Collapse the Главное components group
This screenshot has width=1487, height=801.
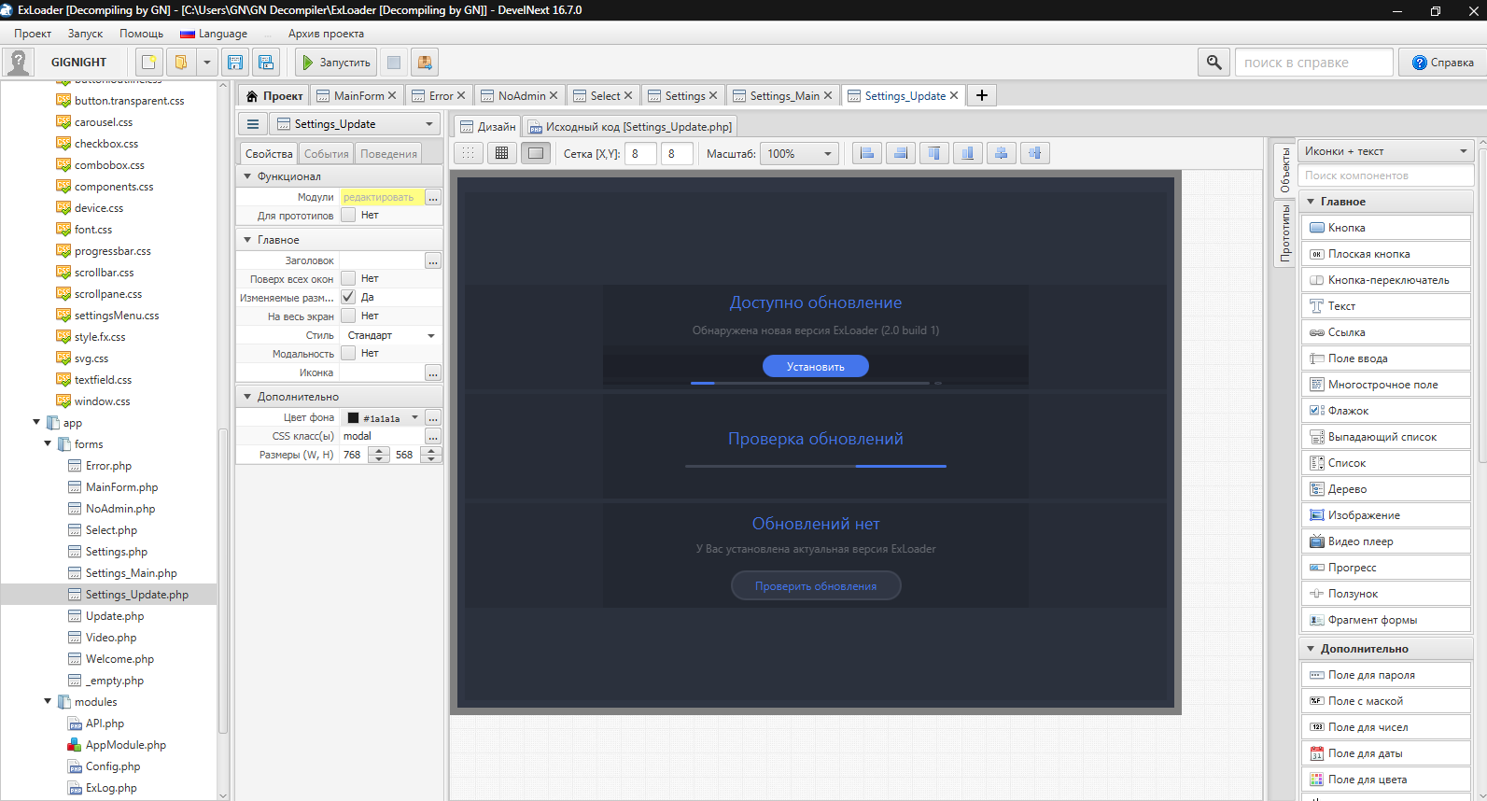point(1311,202)
